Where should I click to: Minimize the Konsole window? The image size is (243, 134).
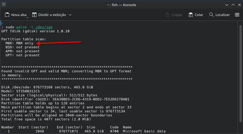(x=226, y=5)
